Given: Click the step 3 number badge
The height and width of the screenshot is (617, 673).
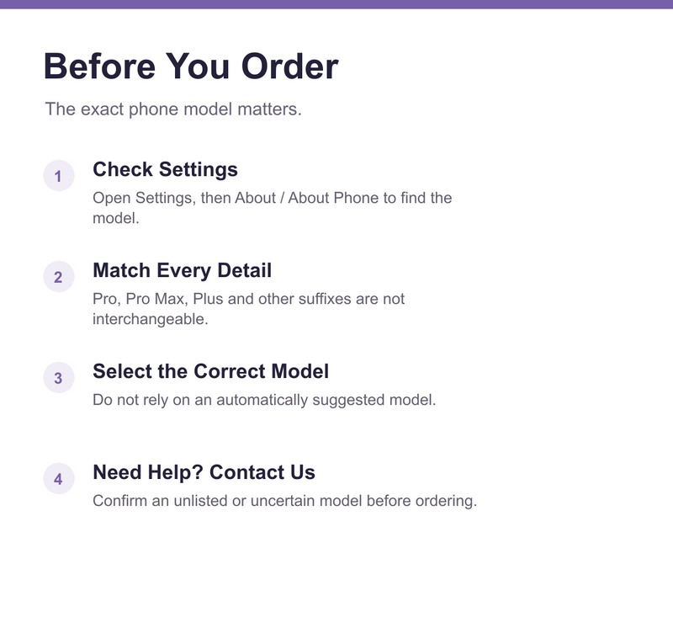Looking at the screenshot, I should point(59,377).
